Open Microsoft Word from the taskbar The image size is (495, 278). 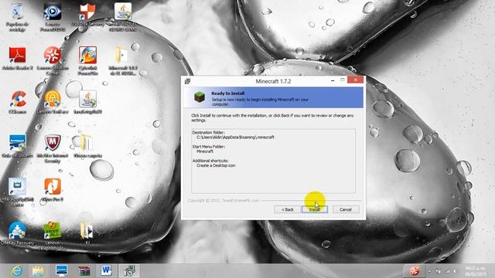[107, 271]
